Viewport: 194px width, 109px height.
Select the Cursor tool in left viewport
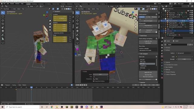3,16
